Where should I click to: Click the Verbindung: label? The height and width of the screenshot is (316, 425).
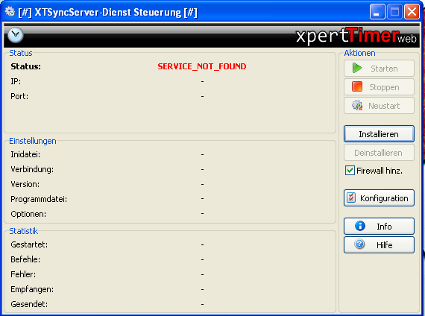32,169
